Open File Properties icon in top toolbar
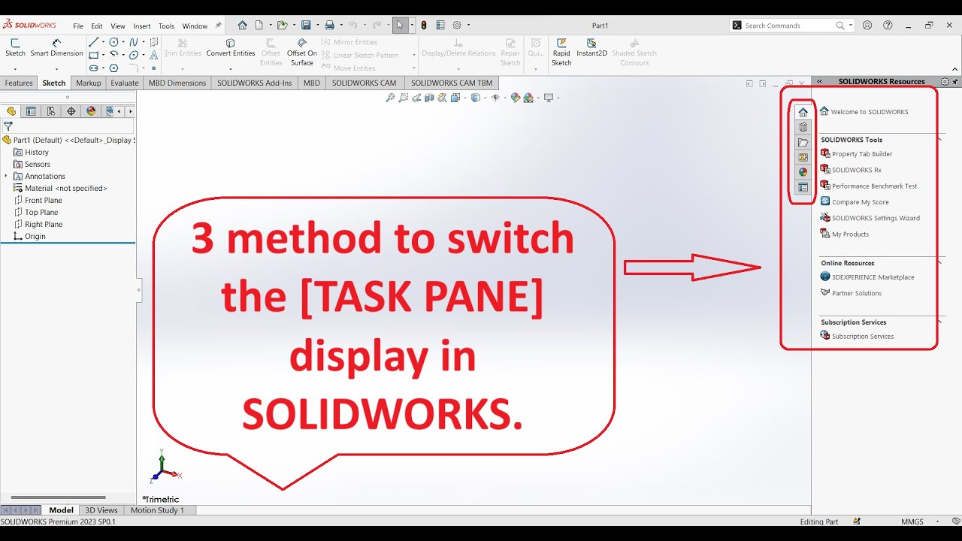This screenshot has width=962, height=541. [440, 25]
